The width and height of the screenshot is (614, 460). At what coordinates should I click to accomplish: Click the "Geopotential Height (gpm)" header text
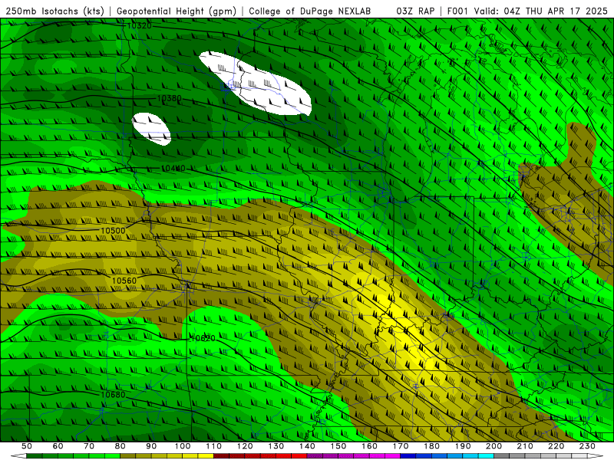pyautogui.click(x=177, y=11)
